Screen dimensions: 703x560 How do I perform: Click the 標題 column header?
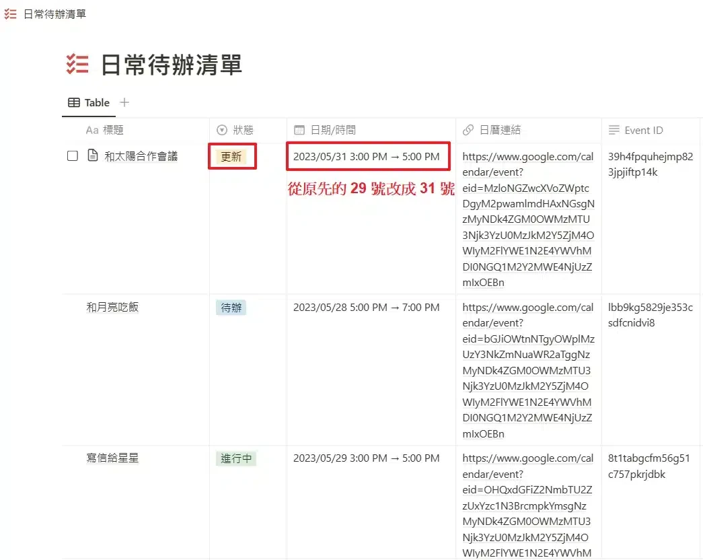click(104, 130)
